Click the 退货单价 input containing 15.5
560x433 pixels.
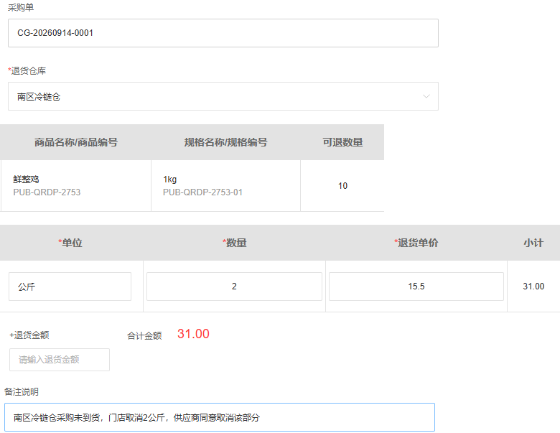coord(416,287)
